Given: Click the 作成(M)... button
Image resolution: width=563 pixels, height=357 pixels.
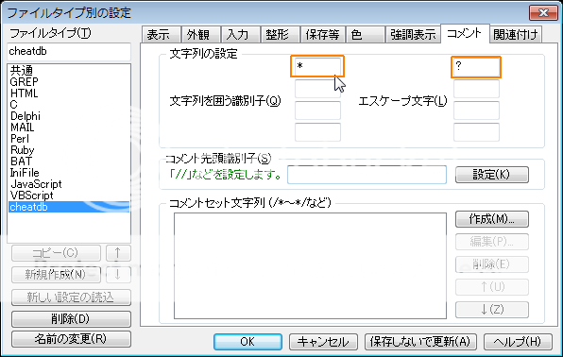Looking at the screenshot, I should pyautogui.click(x=492, y=219).
